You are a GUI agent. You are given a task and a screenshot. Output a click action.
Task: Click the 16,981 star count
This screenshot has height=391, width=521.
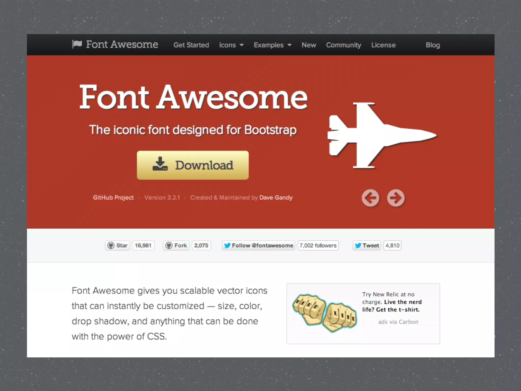point(143,245)
